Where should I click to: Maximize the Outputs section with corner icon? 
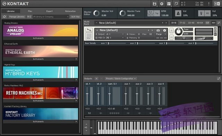click(x=219, y=79)
